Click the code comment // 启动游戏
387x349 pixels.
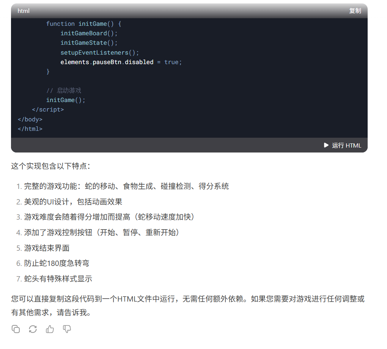[64, 91]
